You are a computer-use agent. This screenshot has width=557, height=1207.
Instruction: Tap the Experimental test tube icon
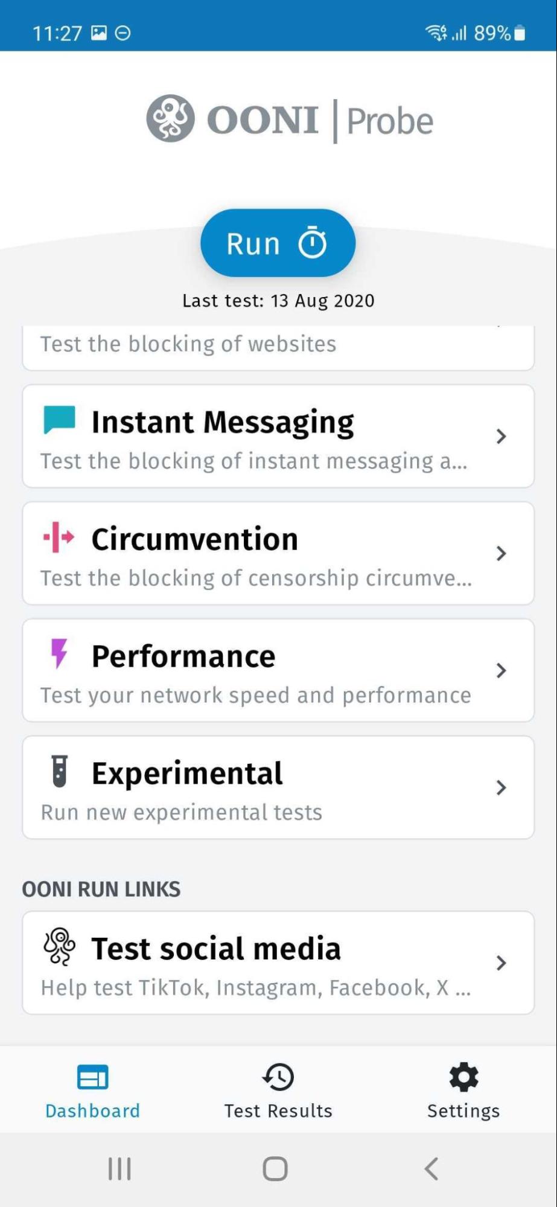59,771
